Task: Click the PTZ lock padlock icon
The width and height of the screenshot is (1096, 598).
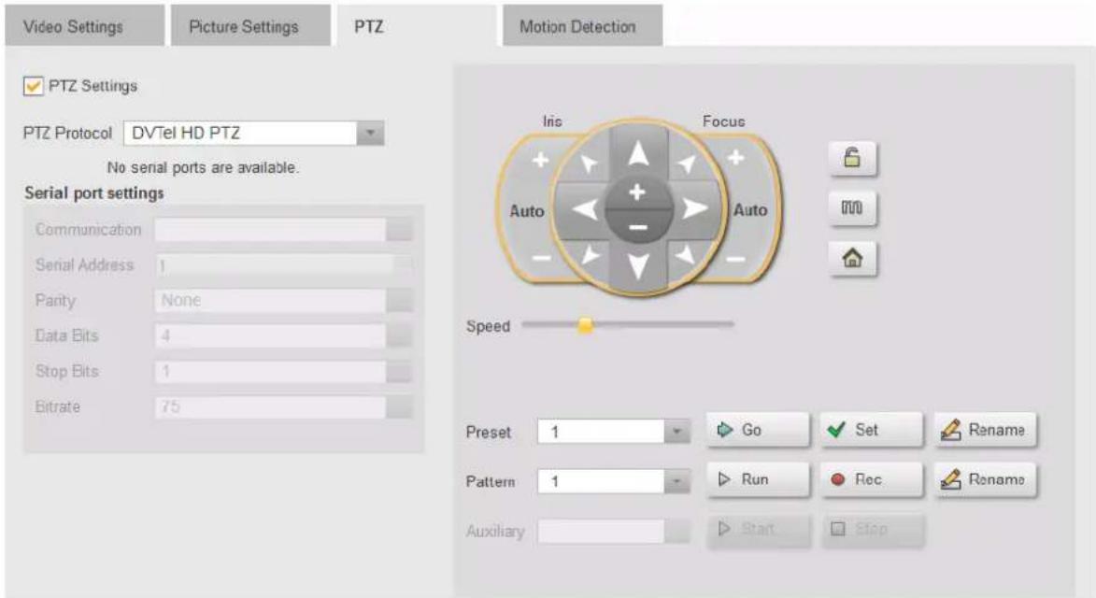Action: [x=852, y=158]
